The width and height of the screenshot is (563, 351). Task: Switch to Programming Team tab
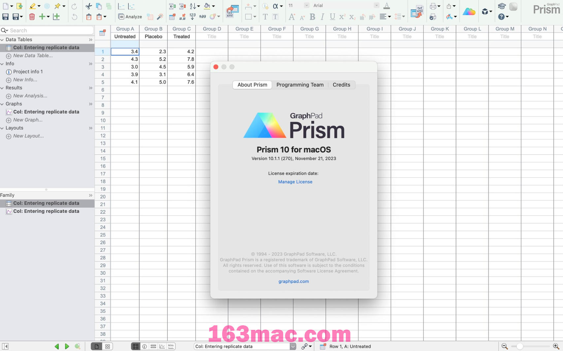(x=300, y=85)
